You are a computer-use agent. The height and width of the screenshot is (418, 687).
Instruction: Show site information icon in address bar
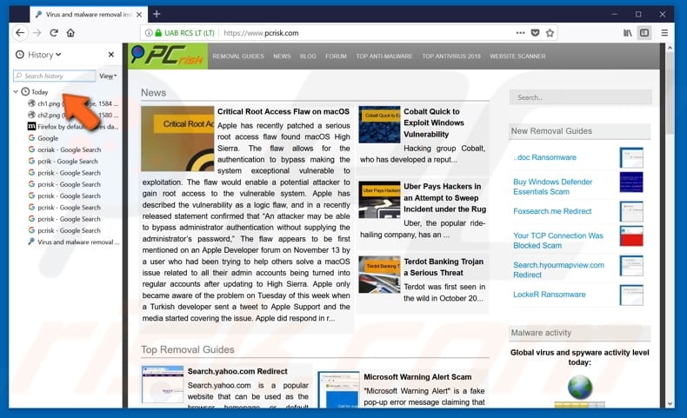coord(149,33)
